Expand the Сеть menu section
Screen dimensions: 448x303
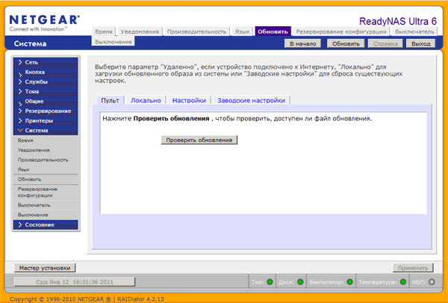pos(46,62)
